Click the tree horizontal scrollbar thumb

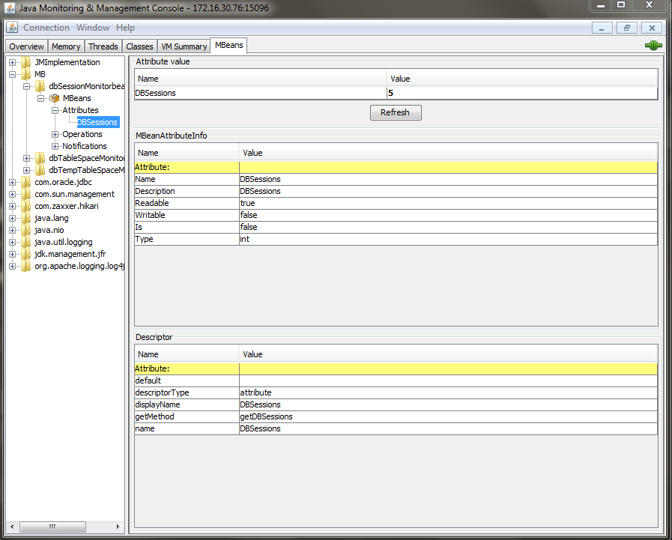pos(52,527)
